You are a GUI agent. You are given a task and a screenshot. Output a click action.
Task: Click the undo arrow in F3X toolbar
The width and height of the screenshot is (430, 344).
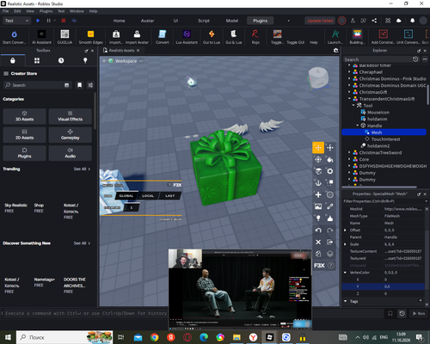[x=318, y=230]
